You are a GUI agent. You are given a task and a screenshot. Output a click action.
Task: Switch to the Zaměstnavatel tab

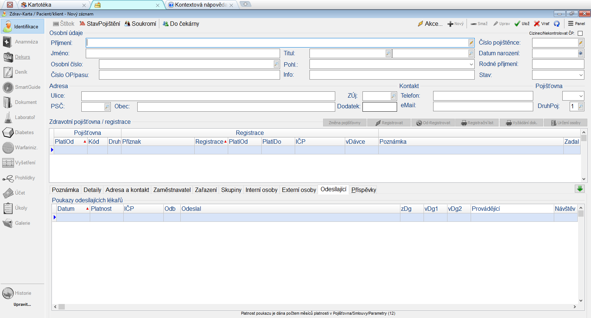172,190
